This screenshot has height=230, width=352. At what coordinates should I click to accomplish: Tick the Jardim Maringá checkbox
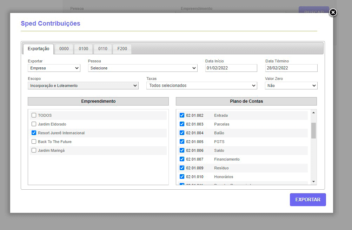[34, 150]
